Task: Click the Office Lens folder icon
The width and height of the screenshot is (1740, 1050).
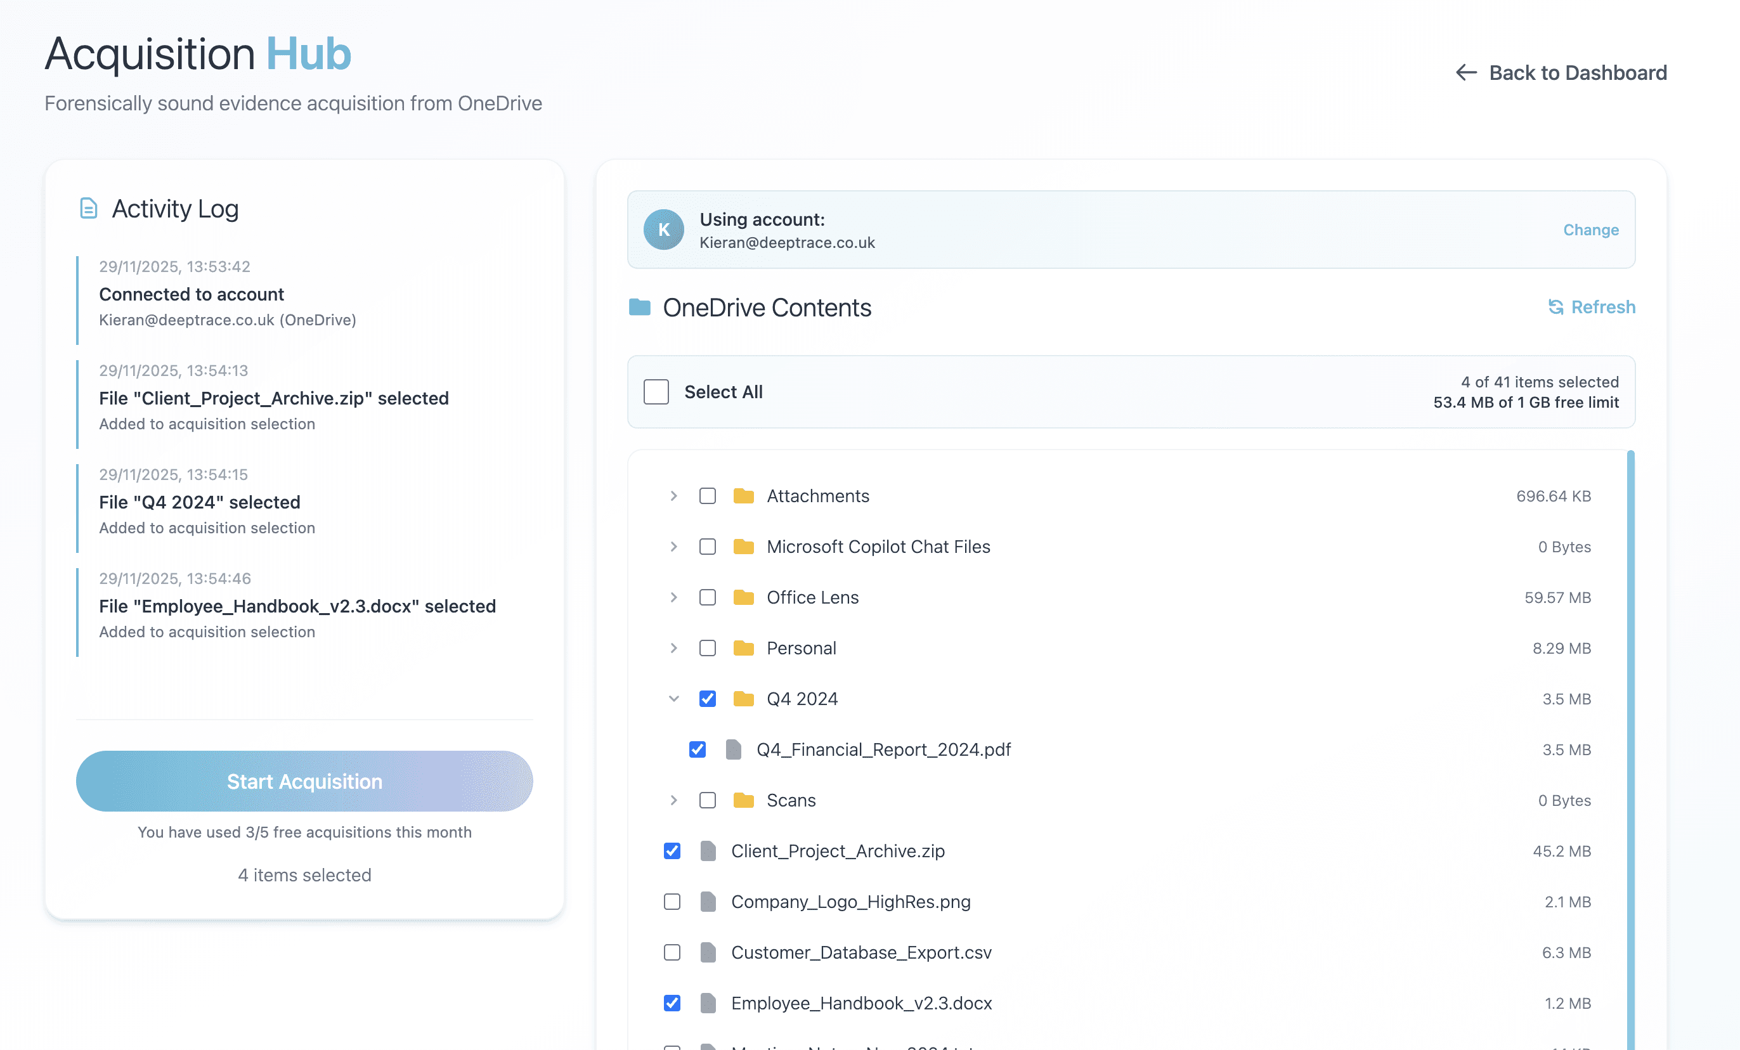Action: coord(743,597)
